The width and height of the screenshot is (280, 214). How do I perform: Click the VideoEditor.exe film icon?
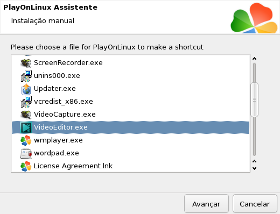pos(26,127)
